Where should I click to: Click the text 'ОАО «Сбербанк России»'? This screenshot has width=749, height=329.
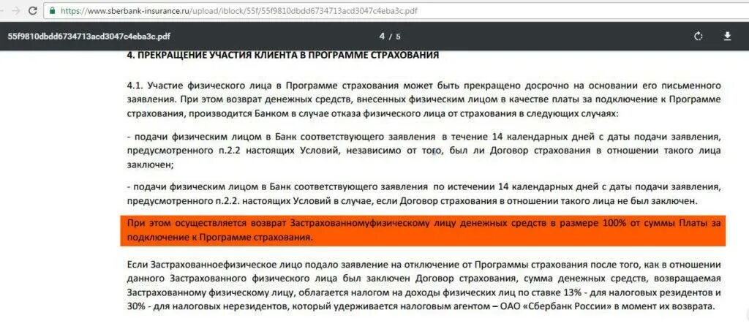coord(556,306)
